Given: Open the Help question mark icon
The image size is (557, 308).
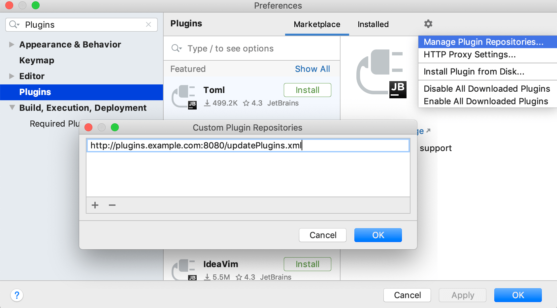Looking at the screenshot, I should point(17,295).
